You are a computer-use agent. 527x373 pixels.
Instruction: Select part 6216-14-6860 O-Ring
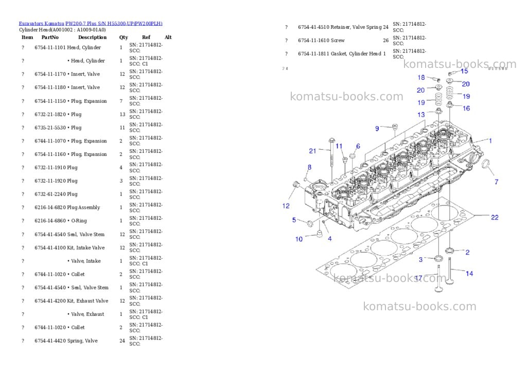coord(61,221)
